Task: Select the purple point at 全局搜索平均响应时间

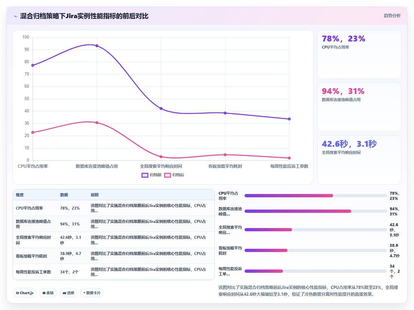Action: click(161, 109)
